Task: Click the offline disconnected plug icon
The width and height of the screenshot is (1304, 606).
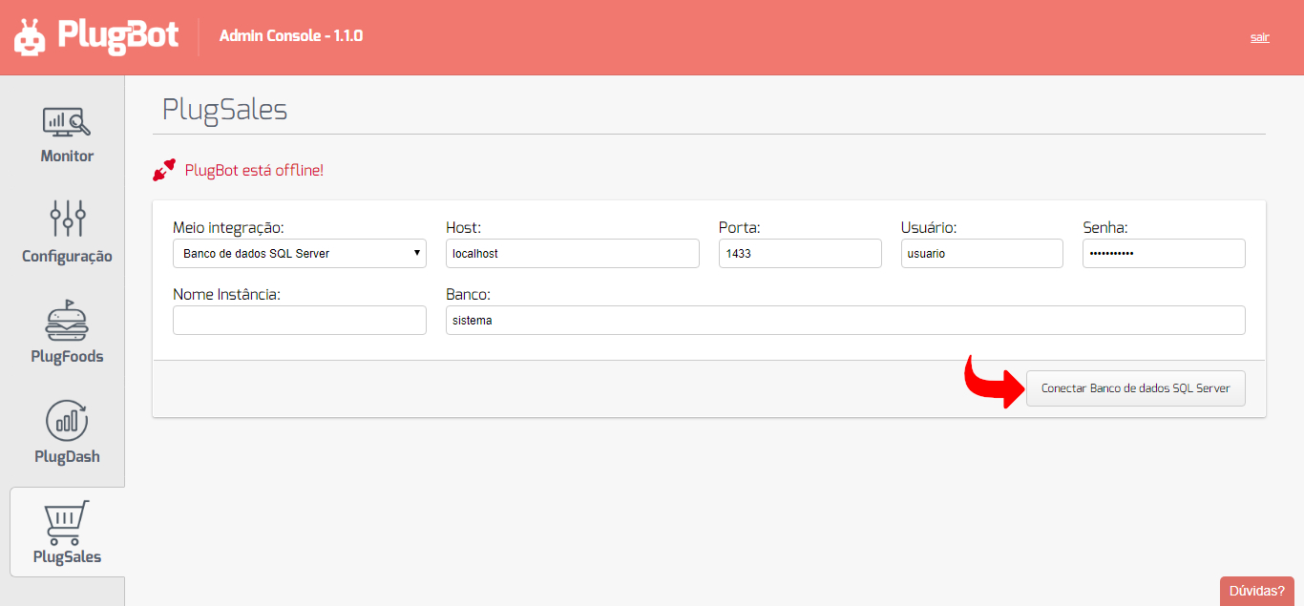Action: click(164, 170)
